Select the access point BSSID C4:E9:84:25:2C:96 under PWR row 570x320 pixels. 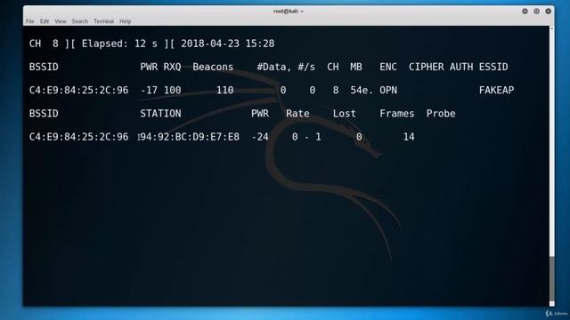(78, 91)
